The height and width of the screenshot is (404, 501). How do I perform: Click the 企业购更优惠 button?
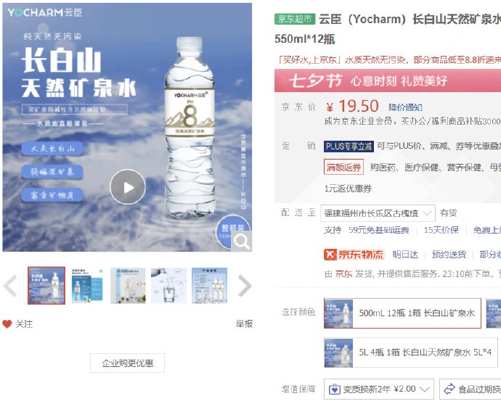coord(127,363)
